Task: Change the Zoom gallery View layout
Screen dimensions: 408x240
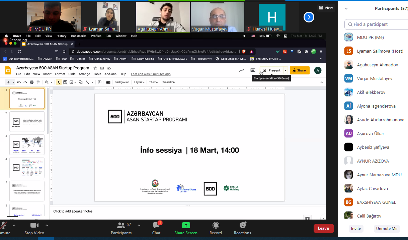Action: pos(326,8)
